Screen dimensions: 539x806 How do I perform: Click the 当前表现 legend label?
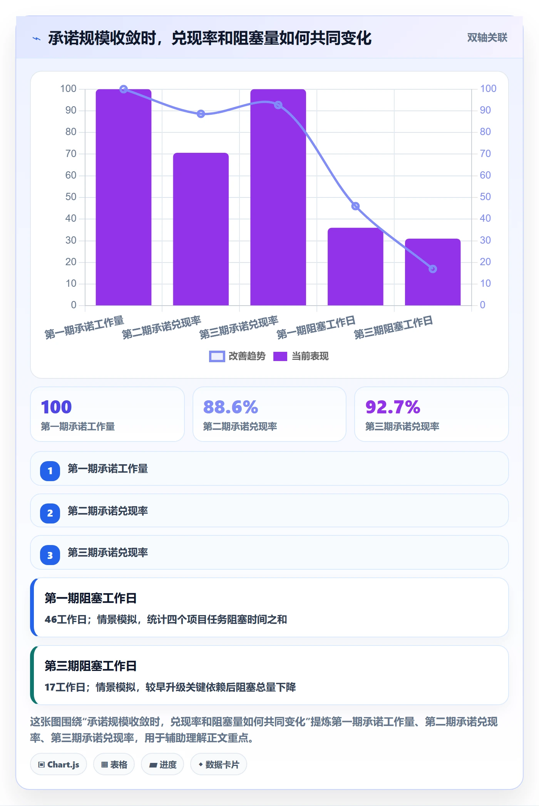point(310,356)
